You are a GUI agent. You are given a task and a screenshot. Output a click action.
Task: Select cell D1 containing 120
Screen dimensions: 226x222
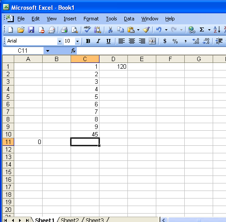pos(113,66)
